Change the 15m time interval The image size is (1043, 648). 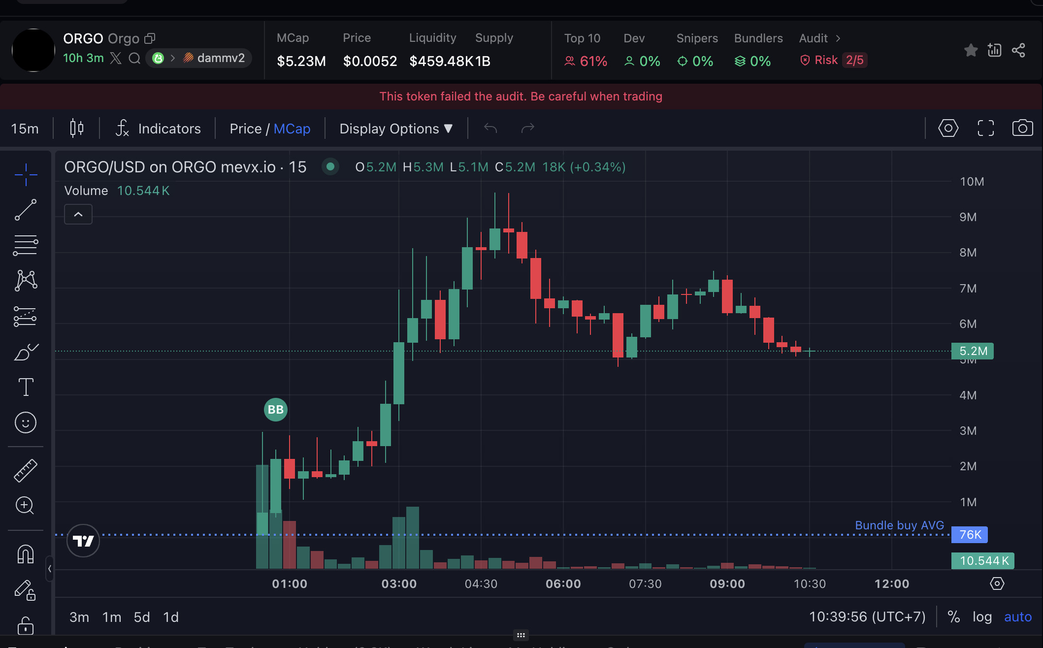(25, 129)
